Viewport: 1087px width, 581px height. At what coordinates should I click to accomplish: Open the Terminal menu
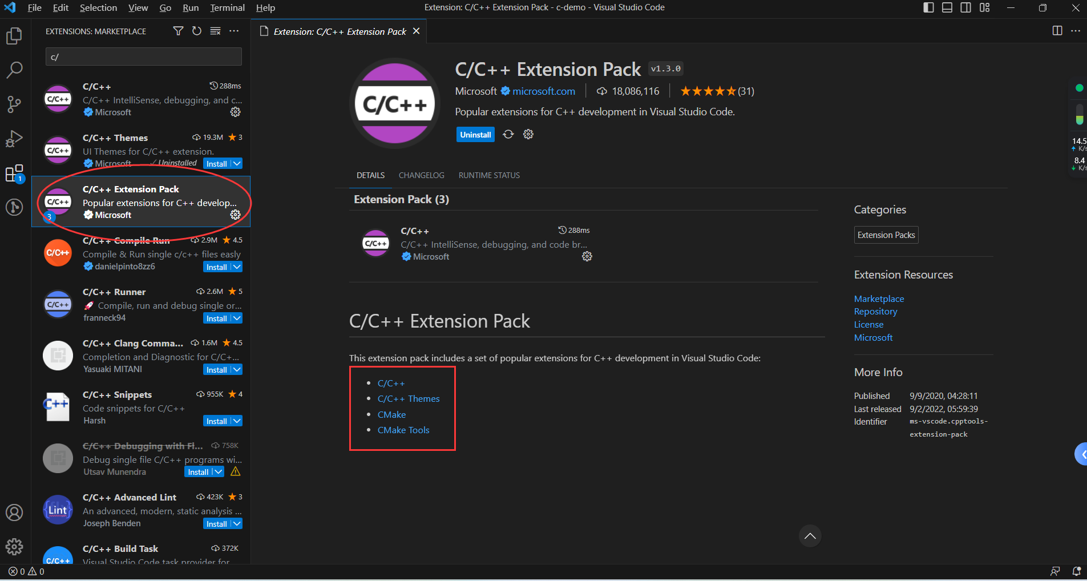tap(227, 7)
